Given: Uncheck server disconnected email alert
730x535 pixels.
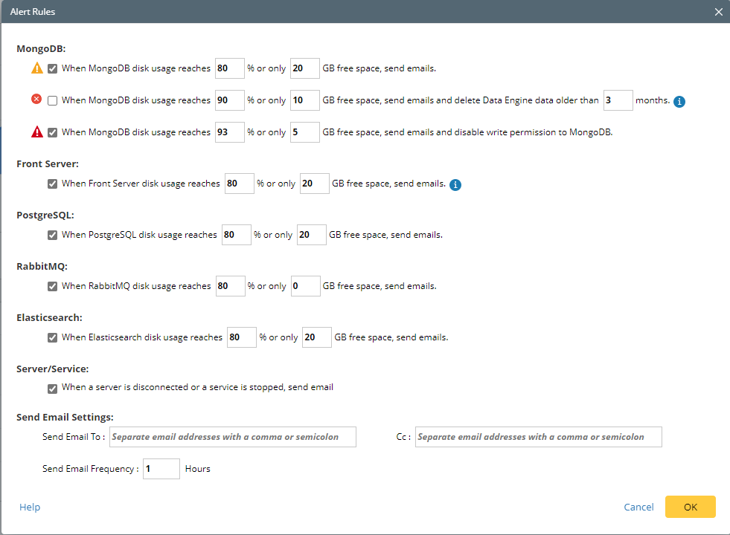Looking at the screenshot, I should click(53, 388).
